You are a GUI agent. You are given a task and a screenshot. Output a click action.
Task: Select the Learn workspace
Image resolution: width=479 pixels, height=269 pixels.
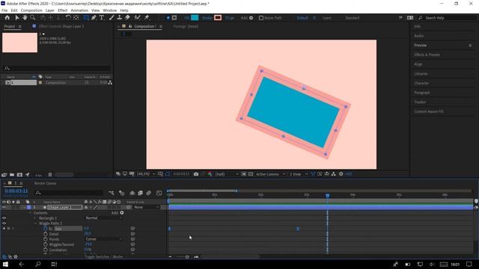[x=327, y=18]
